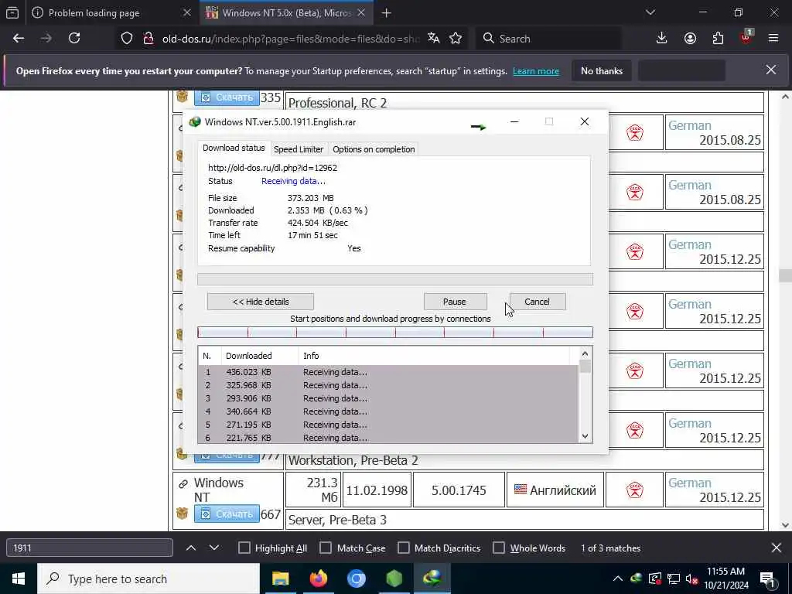The image size is (792, 594).
Task: Click the Windows taskbar search box
Action: [148, 579]
